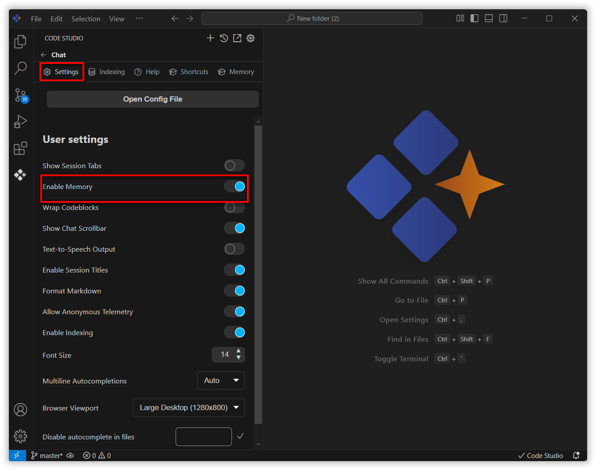Click scrollbar down arrow in settings
596x470 pixels.
258,444
